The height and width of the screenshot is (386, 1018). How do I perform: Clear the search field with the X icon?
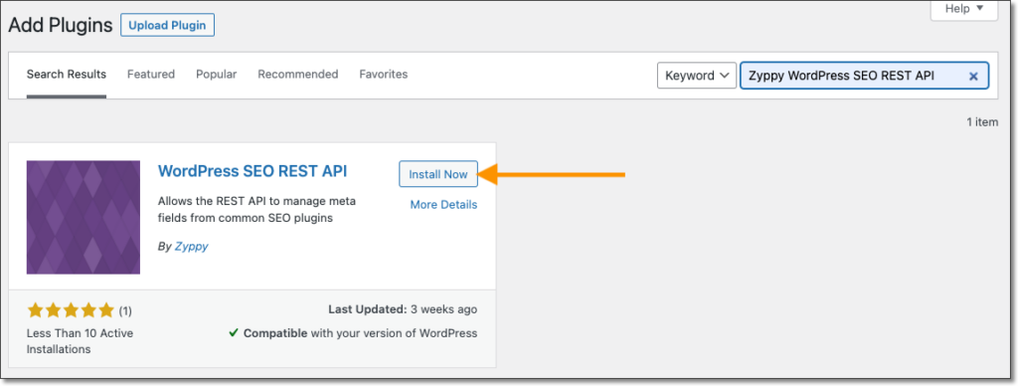coord(973,76)
